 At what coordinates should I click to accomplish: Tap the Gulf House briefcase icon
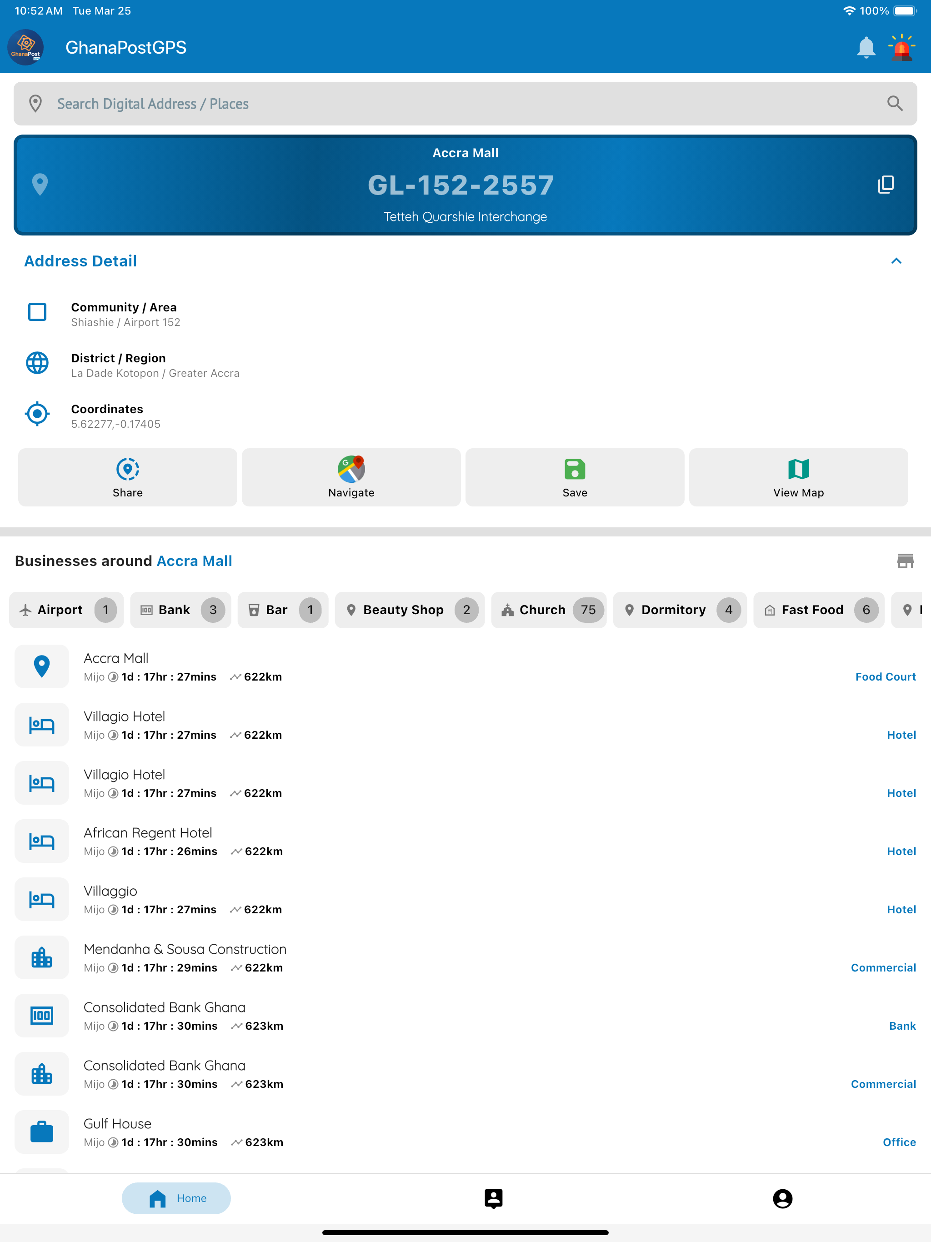click(41, 1132)
